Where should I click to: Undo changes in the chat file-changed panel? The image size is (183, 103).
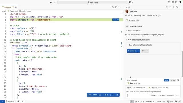click(173, 80)
